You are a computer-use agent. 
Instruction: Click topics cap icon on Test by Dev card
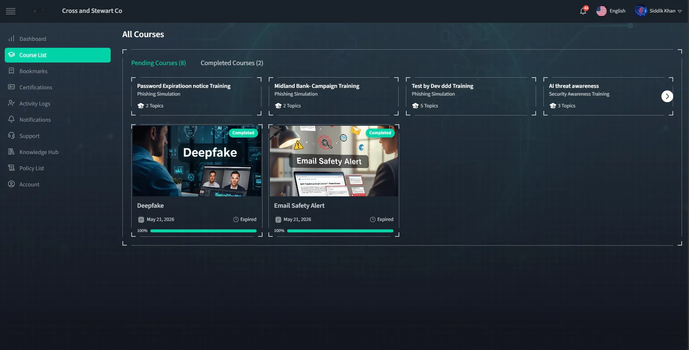pos(415,106)
